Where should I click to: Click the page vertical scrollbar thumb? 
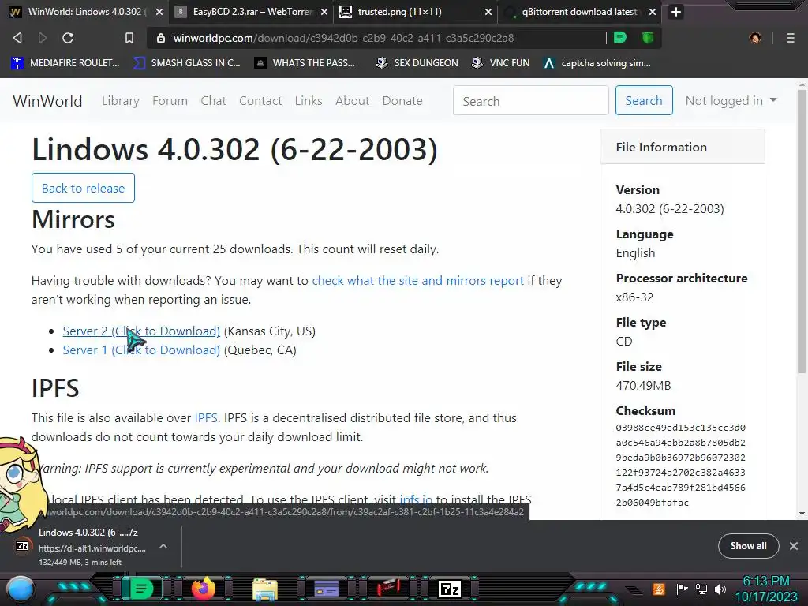click(802, 231)
